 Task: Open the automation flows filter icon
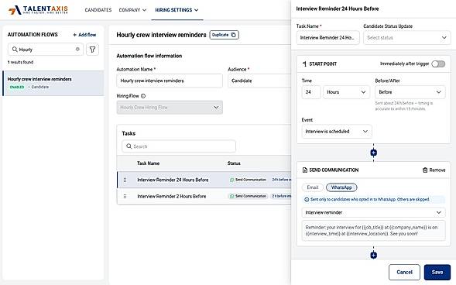[92, 50]
